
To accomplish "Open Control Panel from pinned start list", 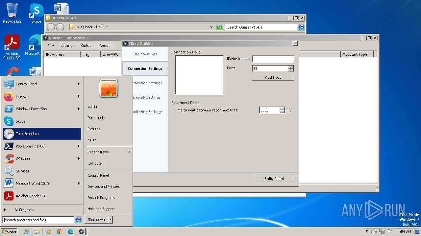I will pos(42,84).
